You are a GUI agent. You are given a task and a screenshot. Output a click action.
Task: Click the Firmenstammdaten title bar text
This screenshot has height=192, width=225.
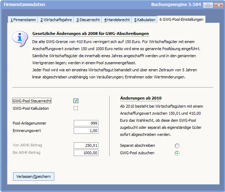point(24,5)
